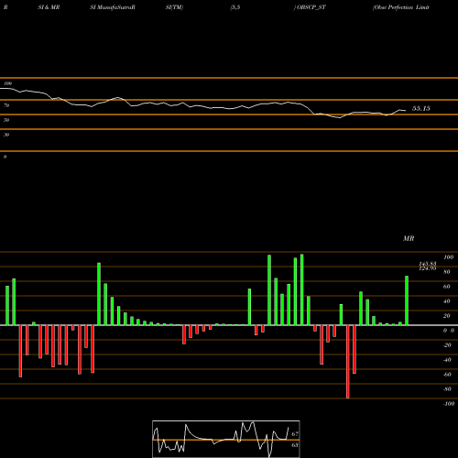
Task: Click the 40 label on MR axis
Action: click(447, 301)
